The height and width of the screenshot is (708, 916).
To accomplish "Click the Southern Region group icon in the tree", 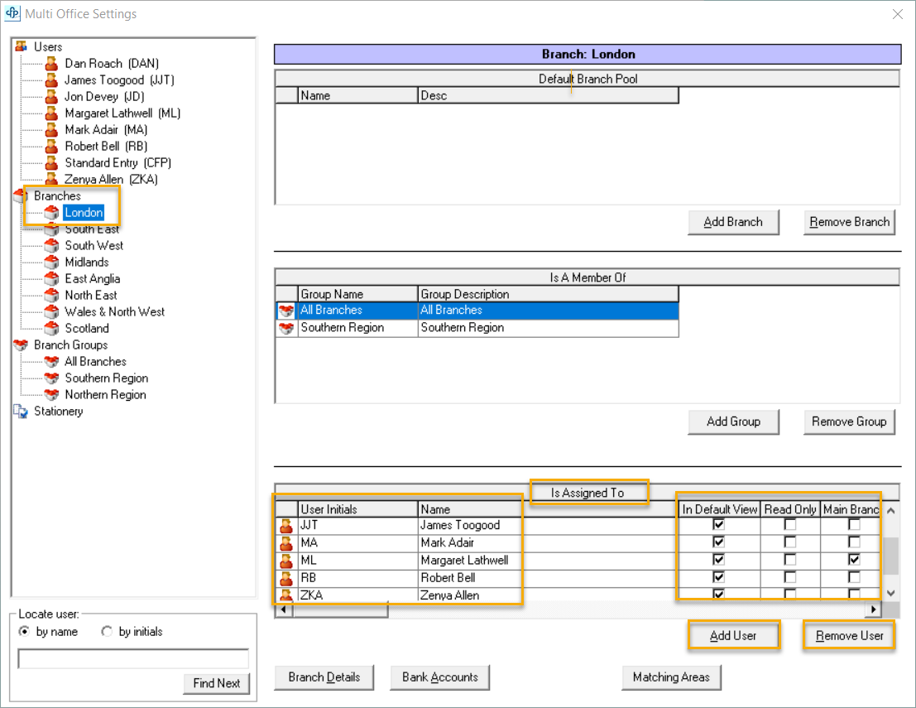I will coord(51,378).
